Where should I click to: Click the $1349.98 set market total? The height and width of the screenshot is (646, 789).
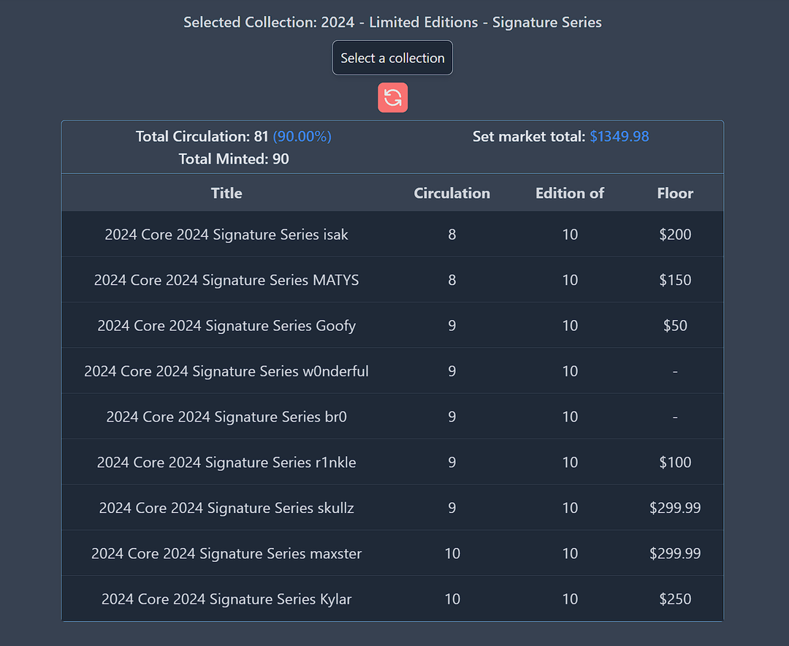coord(620,137)
